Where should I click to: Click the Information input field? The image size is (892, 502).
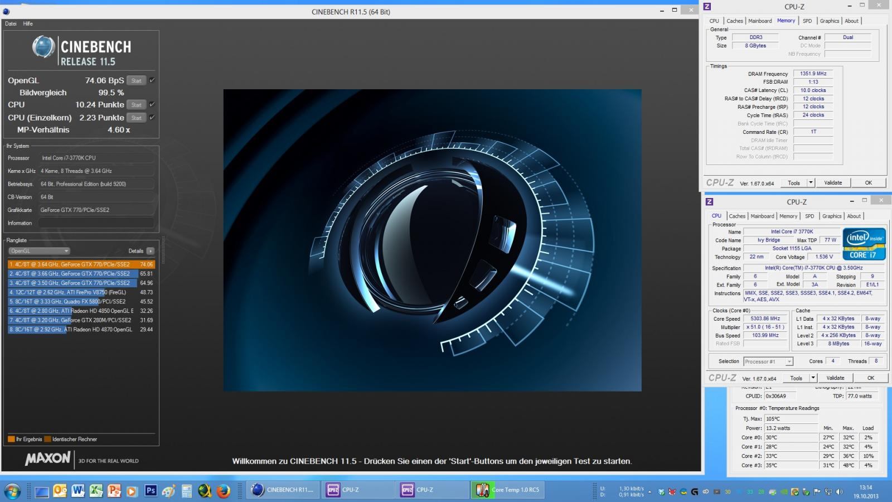96,223
